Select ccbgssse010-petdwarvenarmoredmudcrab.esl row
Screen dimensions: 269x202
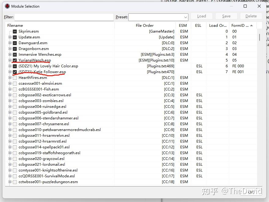click(131, 130)
